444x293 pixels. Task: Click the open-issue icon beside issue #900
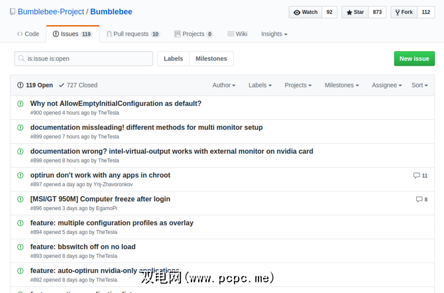[21, 104]
